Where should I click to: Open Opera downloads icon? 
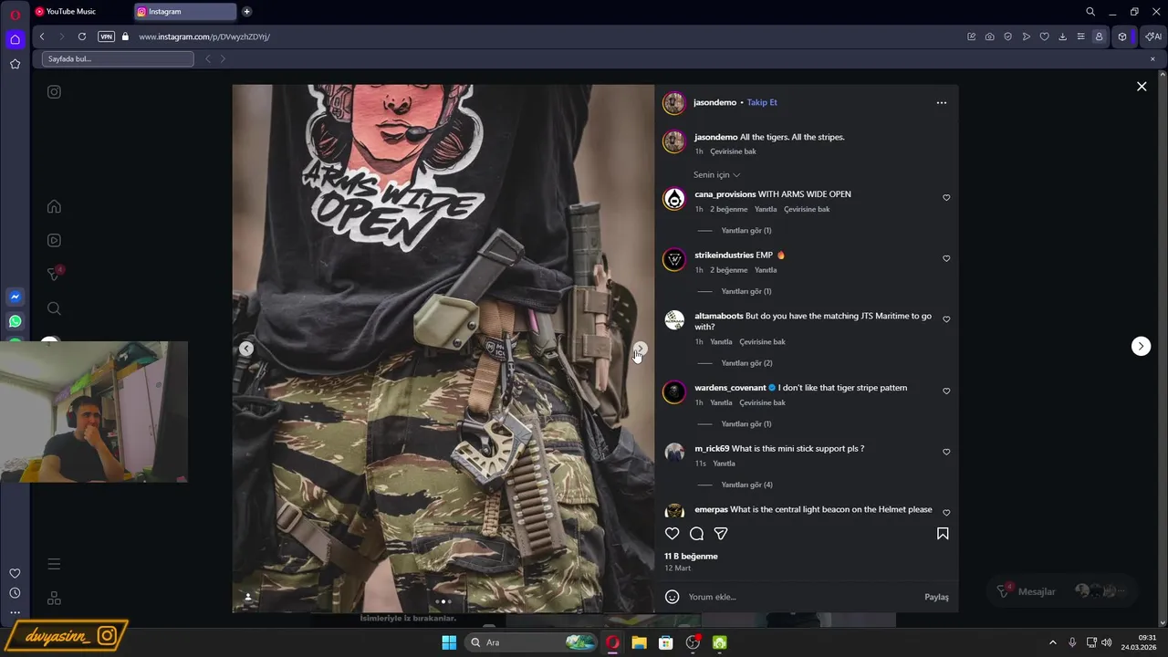pos(1063,36)
